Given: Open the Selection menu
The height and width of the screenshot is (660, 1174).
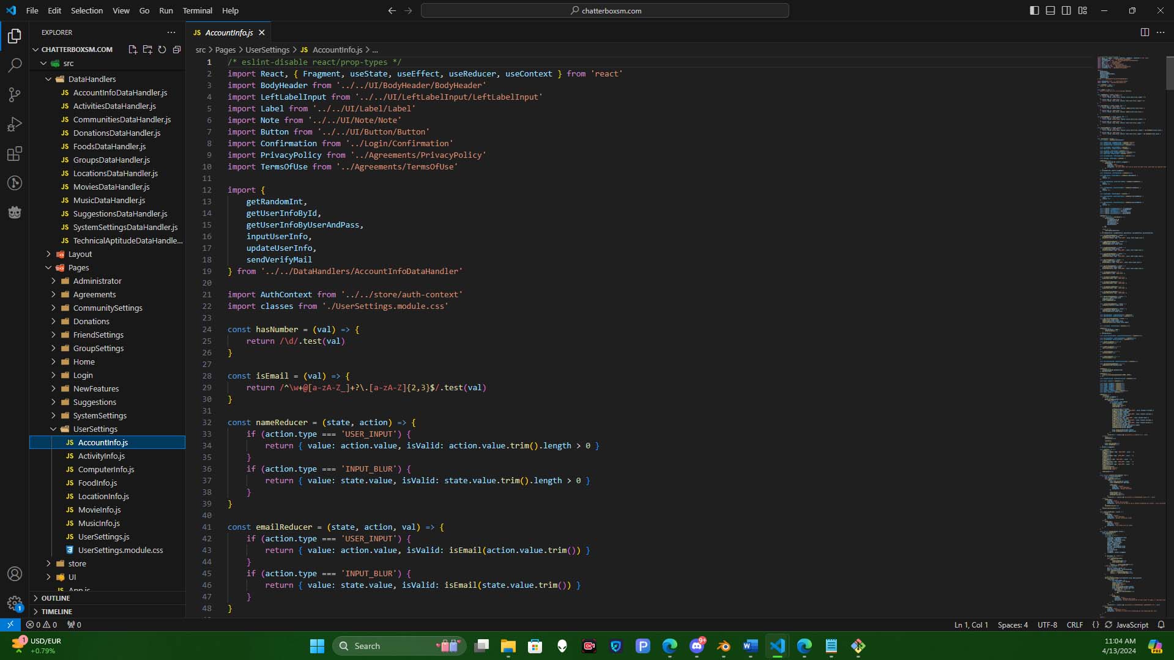Looking at the screenshot, I should pyautogui.click(x=87, y=10).
